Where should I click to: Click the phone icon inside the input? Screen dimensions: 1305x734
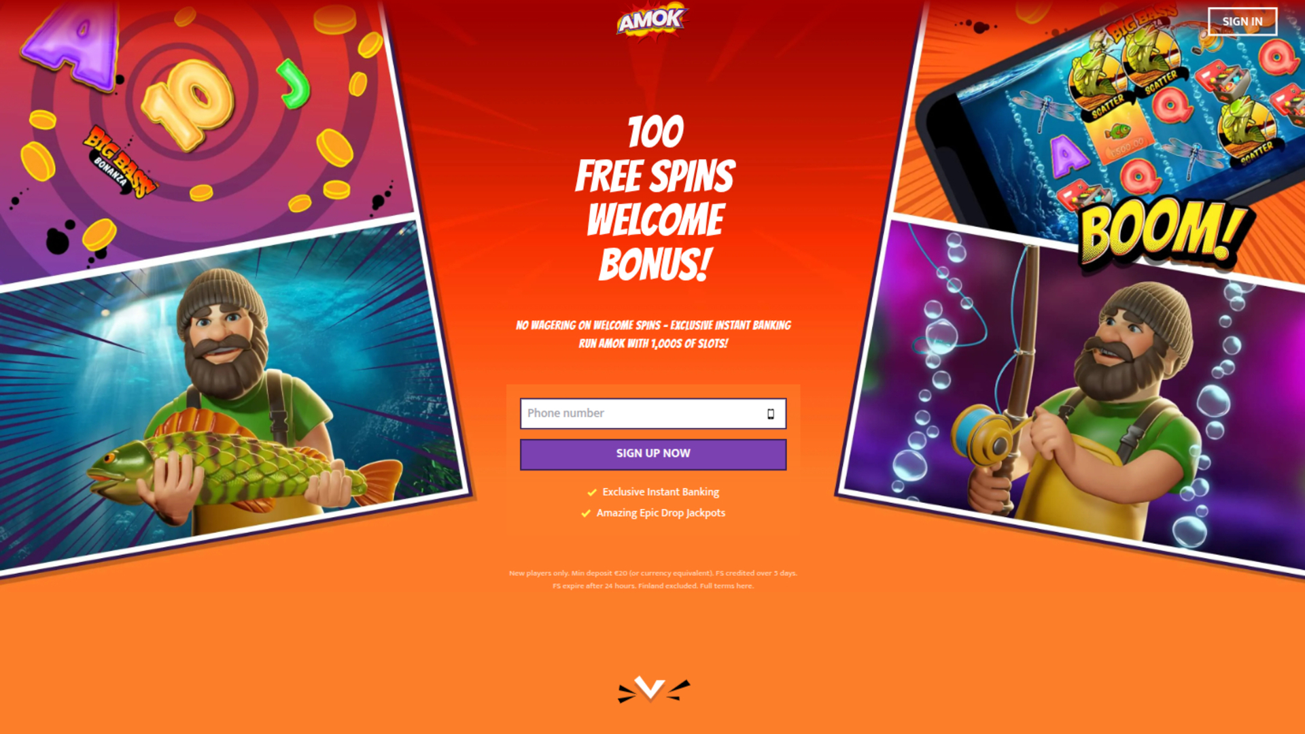[x=771, y=414]
